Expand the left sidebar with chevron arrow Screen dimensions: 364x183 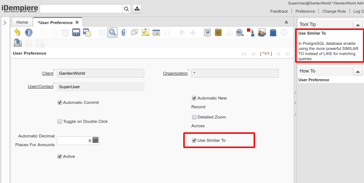(x=5, y=23)
